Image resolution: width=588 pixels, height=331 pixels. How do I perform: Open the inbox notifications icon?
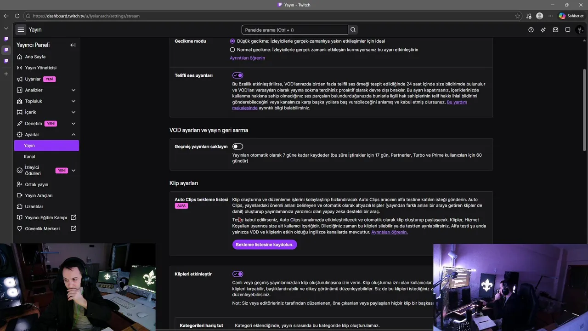555,30
